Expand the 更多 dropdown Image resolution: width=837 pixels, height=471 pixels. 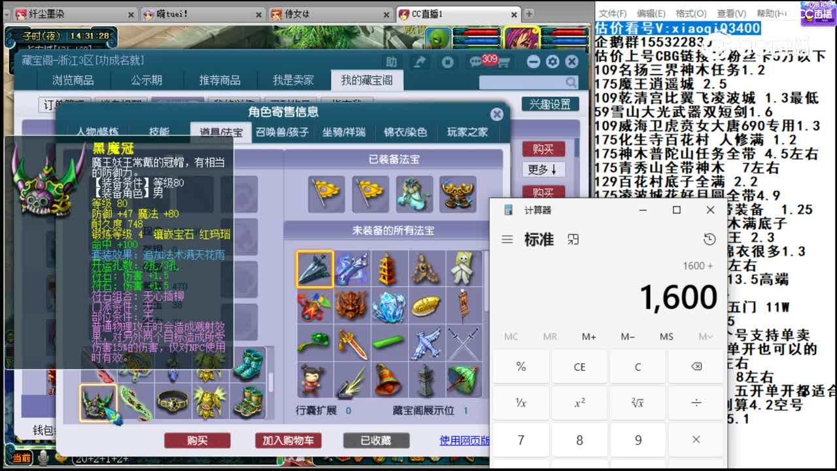543,169
